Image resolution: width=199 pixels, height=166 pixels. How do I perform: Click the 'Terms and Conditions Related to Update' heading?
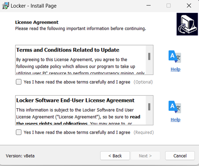click(x=68, y=50)
